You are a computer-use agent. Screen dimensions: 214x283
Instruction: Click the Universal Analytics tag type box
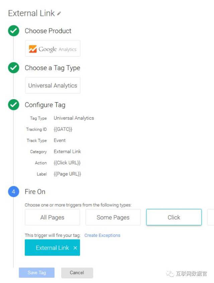[x=52, y=86]
